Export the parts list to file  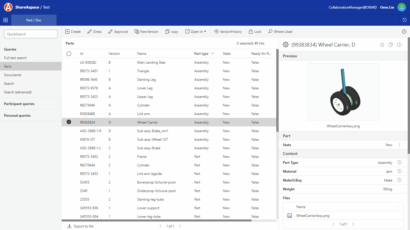[x=80, y=226]
